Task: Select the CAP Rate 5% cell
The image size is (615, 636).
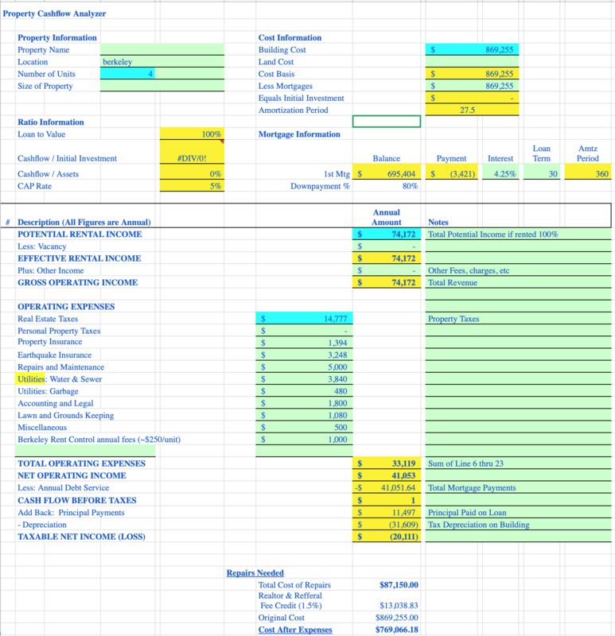Action: 192,186
